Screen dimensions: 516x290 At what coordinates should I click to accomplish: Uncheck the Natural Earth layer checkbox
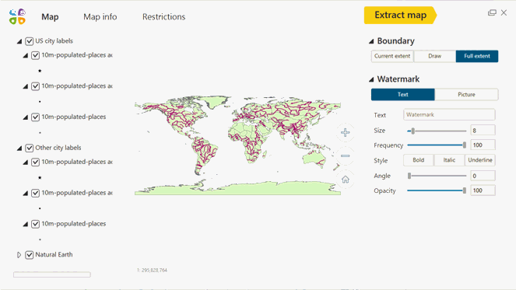point(30,255)
